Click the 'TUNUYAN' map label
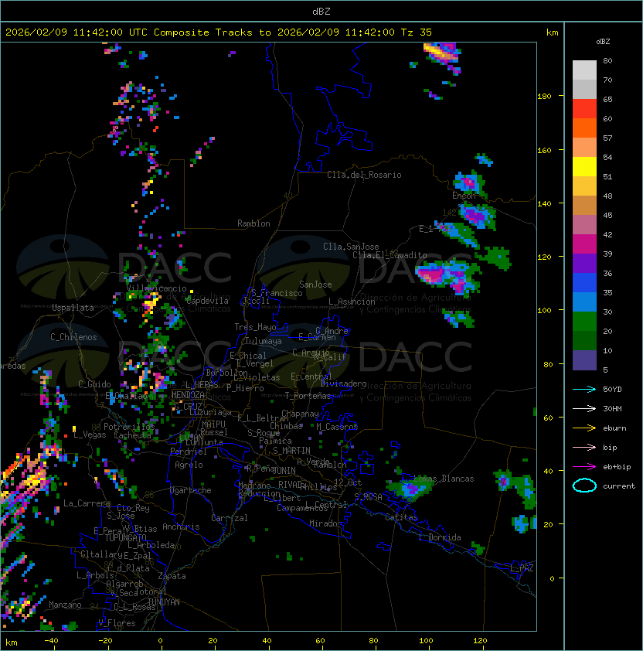This screenshot has height=651, width=643. tap(164, 602)
